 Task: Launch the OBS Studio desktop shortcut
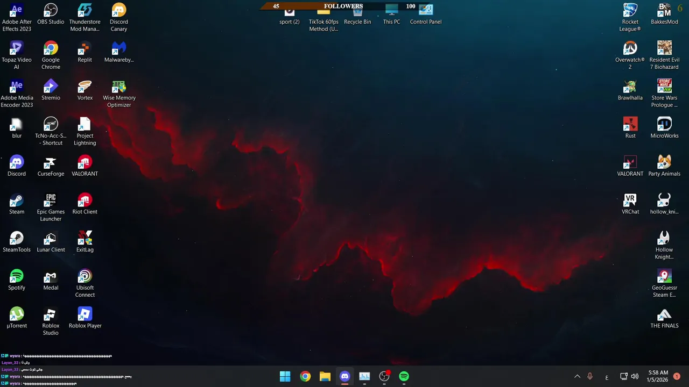[51, 14]
